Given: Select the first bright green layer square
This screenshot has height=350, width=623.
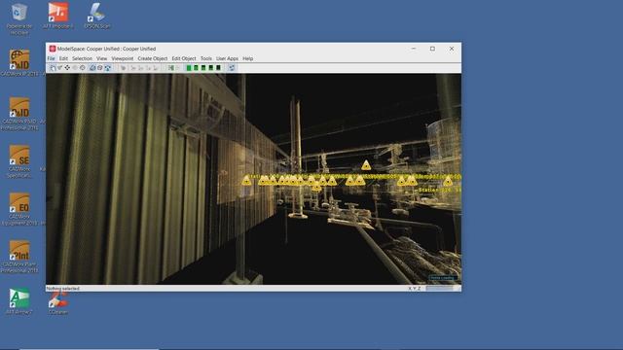Looking at the screenshot, I should (x=189, y=68).
